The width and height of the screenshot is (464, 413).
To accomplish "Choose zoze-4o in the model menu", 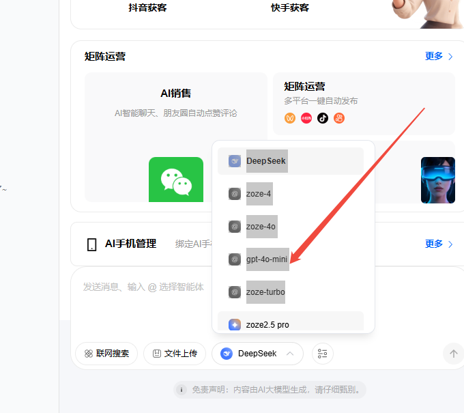I will pos(260,227).
